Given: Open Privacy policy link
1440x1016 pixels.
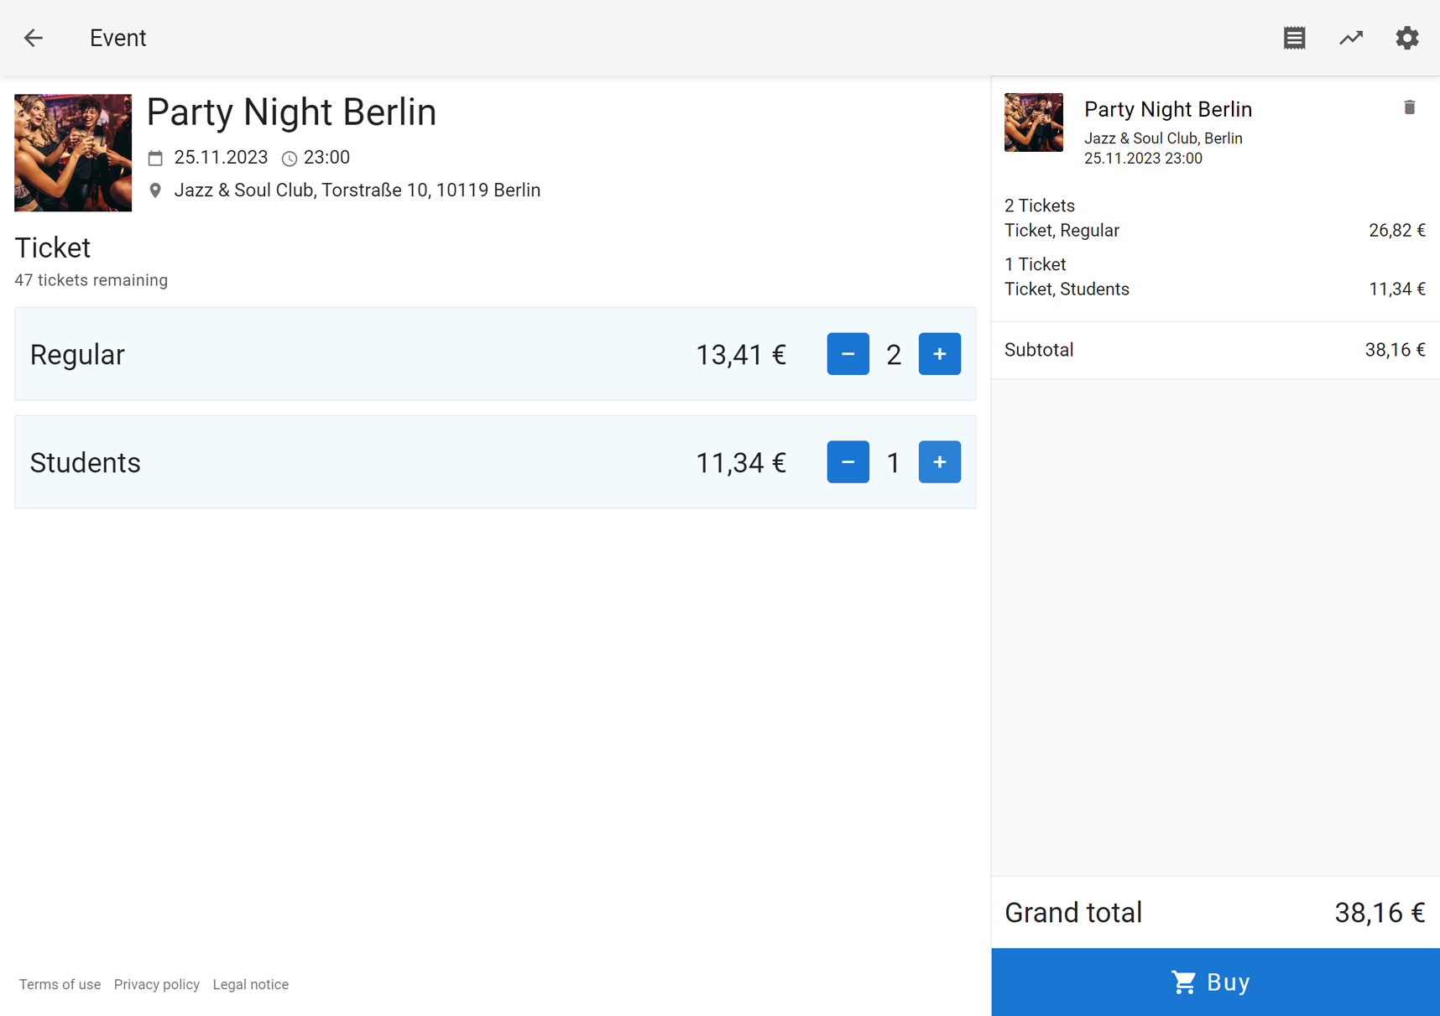Looking at the screenshot, I should (x=157, y=984).
